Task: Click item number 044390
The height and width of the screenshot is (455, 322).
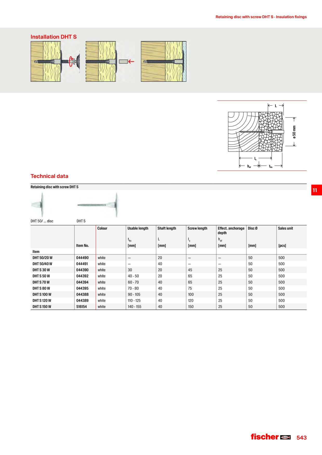Action: pos(82,270)
